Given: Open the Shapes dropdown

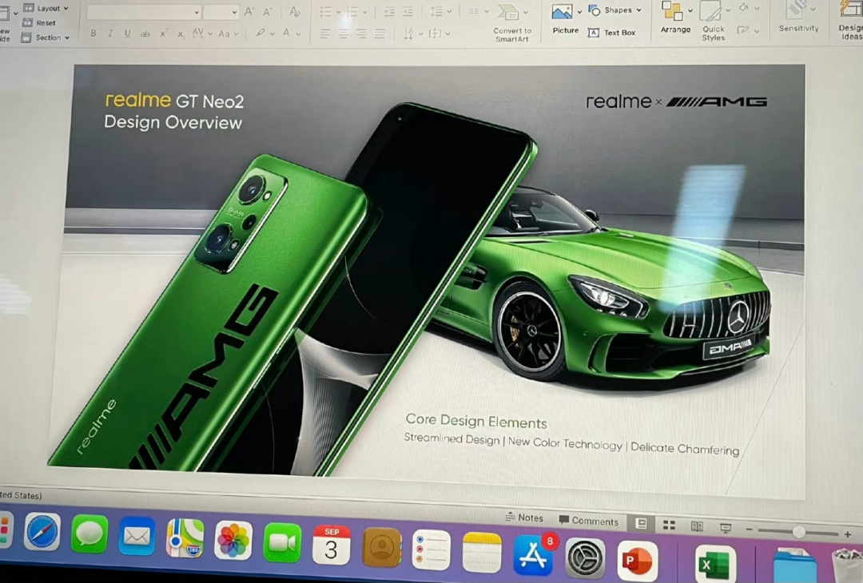Looking at the screenshot, I should click(614, 10).
